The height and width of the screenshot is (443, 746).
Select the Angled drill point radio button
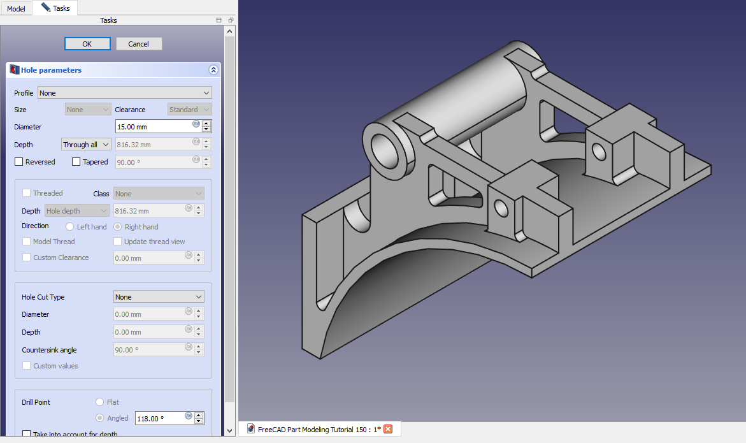tap(99, 418)
